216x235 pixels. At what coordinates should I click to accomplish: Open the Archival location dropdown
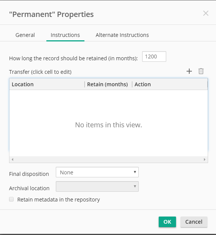[x=97, y=186]
